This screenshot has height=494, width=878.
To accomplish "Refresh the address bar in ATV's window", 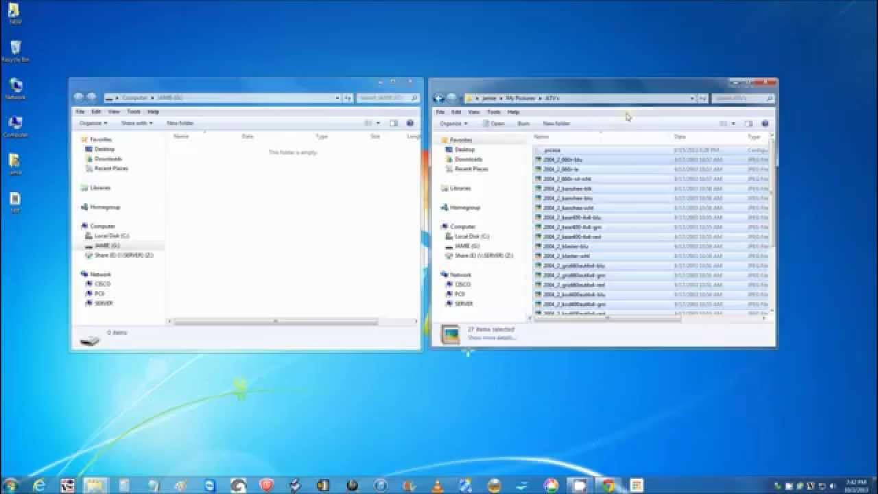I will coord(702,99).
